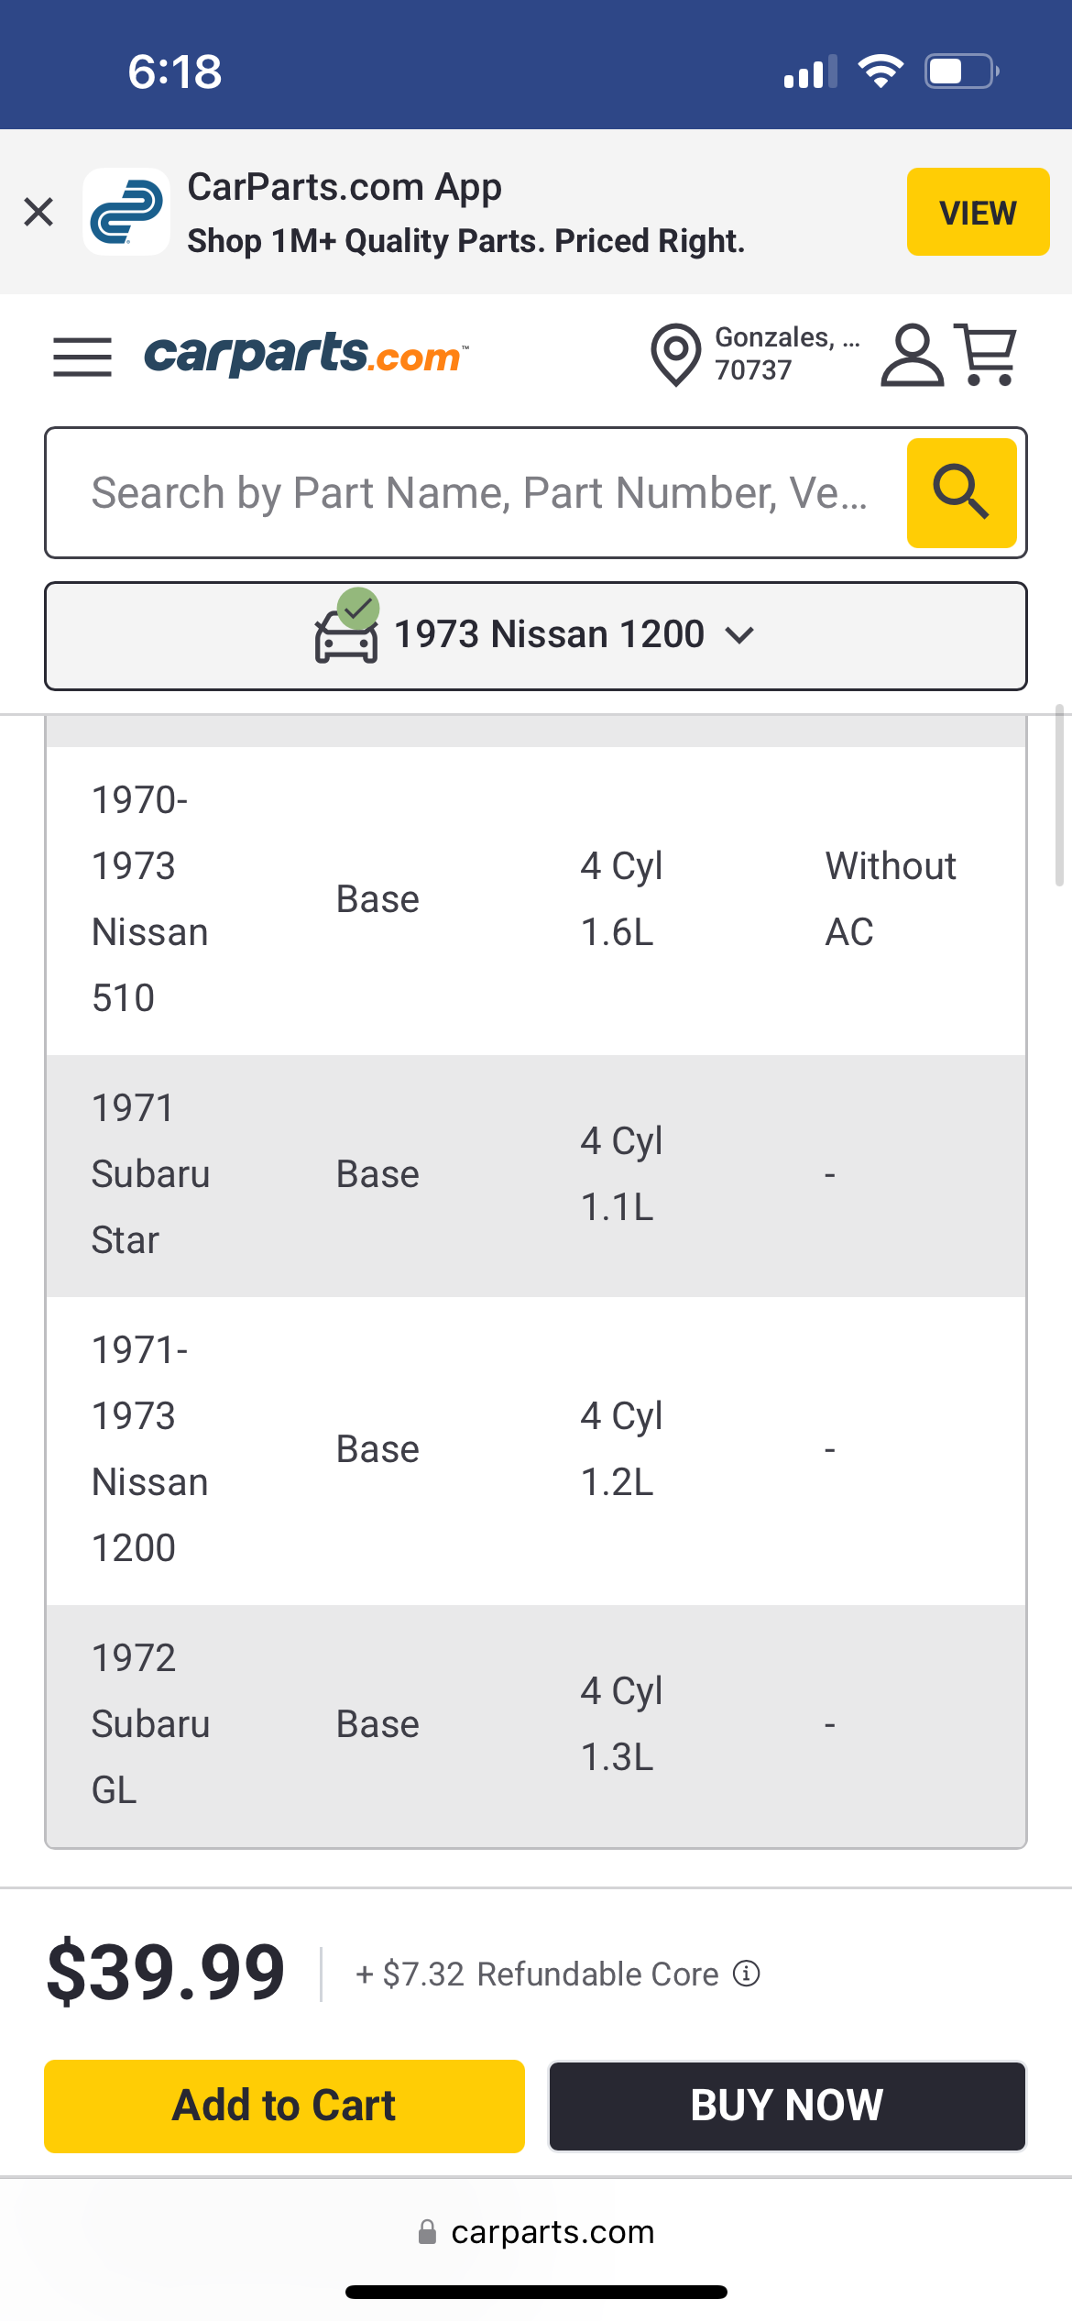This screenshot has width=1072, height=2321.
Task: Select the 1970-1973 Nissan 510 row
Action: [x=536, y=899]
